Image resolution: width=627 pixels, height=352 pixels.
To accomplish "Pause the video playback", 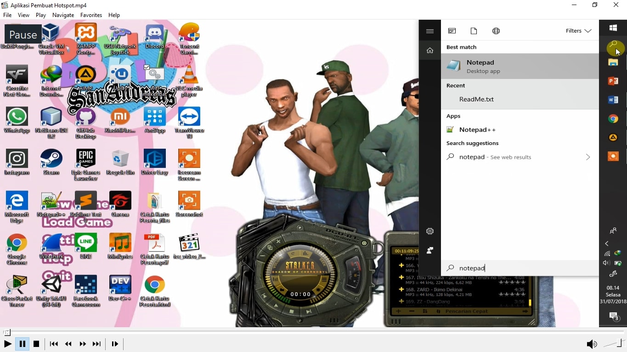I will pyautogui.click(x=22, y=344).
